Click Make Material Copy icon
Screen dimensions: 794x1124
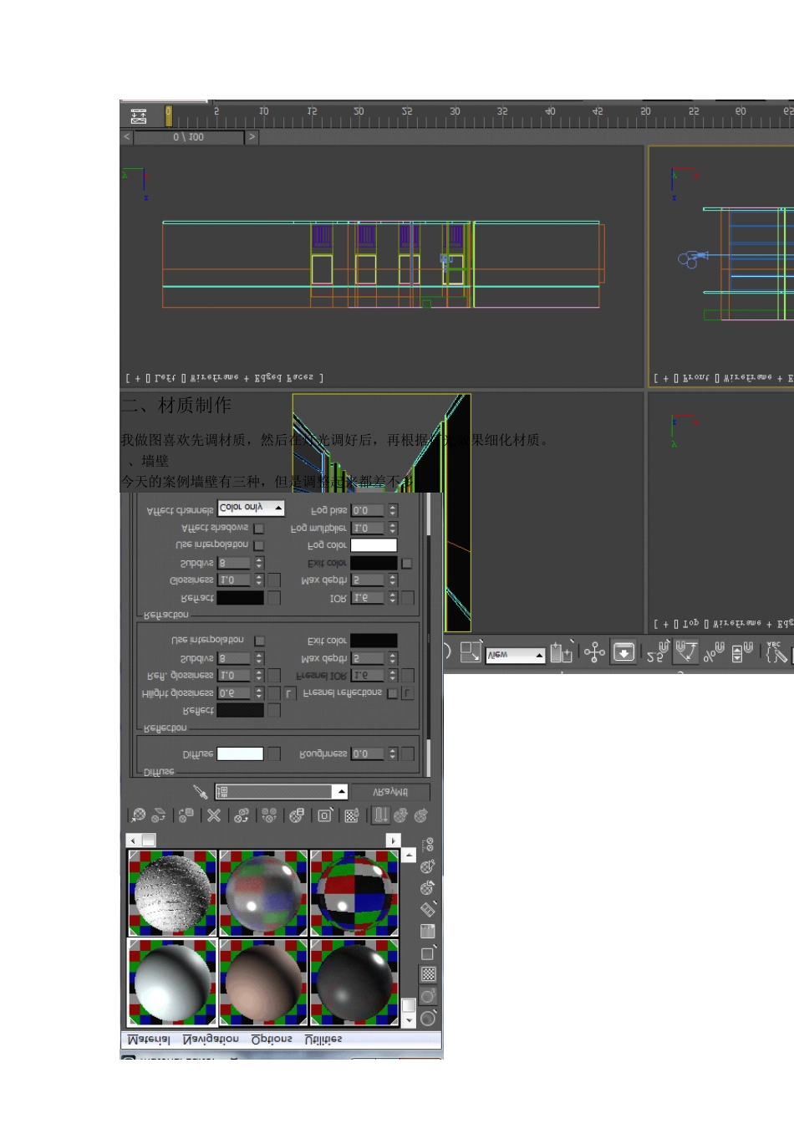[x=242, y=815]
